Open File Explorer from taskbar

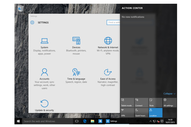[92, 121]
